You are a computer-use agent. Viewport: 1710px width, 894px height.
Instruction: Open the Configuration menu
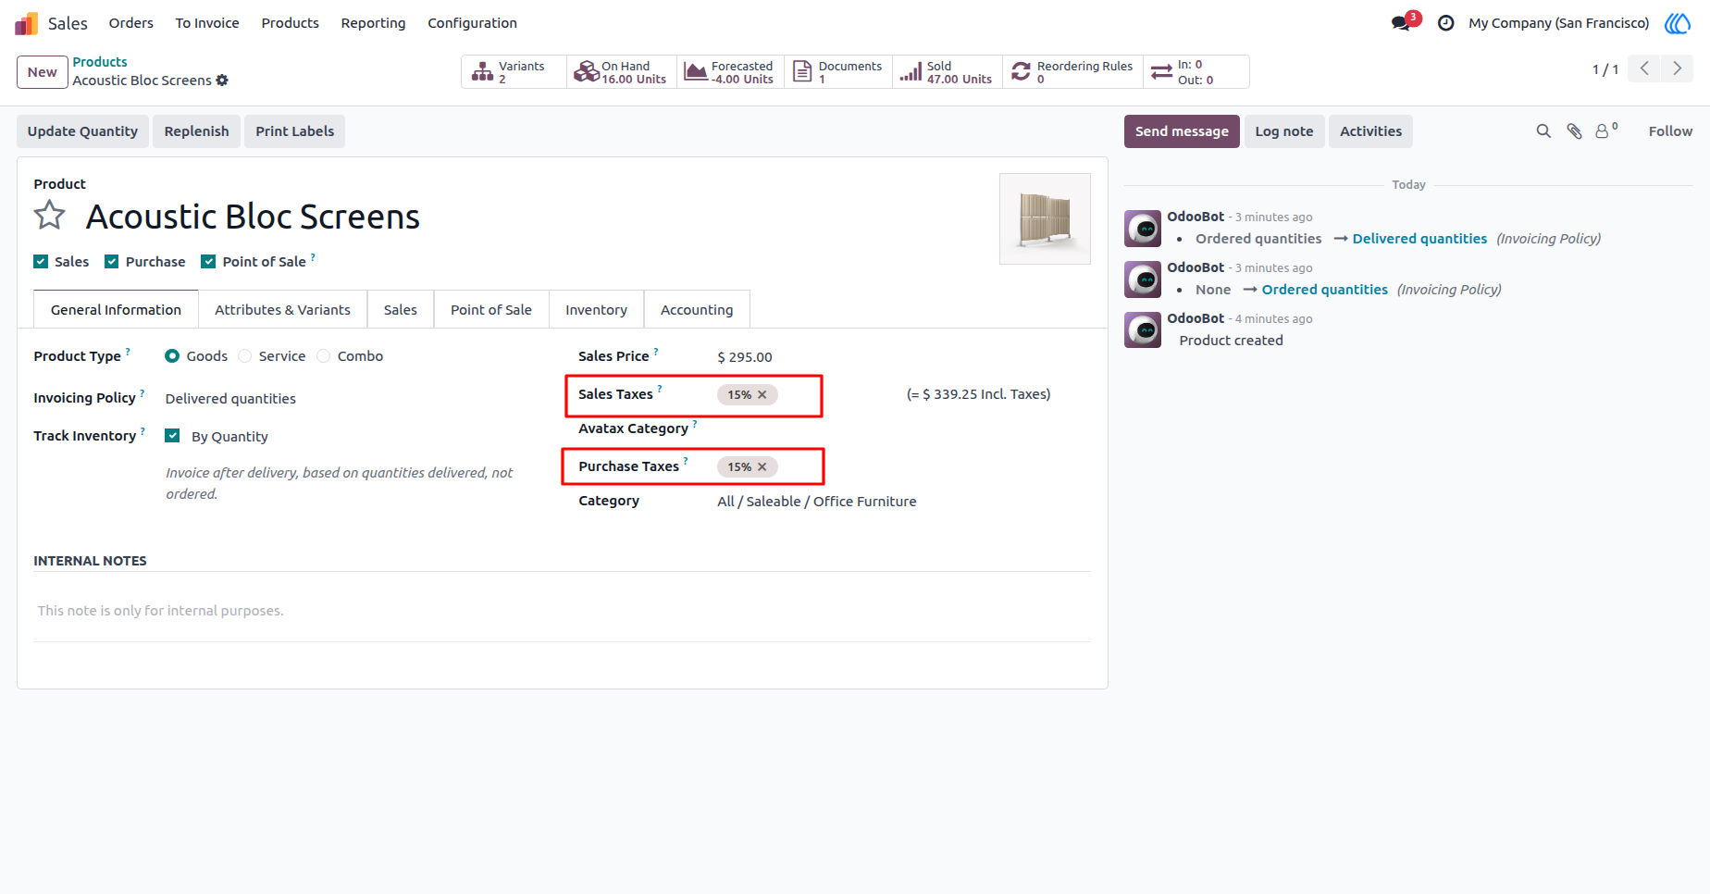click(x=472, y=23)
